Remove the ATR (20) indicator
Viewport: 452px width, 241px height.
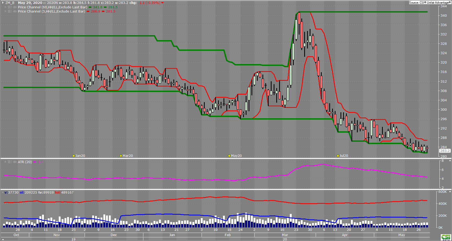tap(5, 162)
